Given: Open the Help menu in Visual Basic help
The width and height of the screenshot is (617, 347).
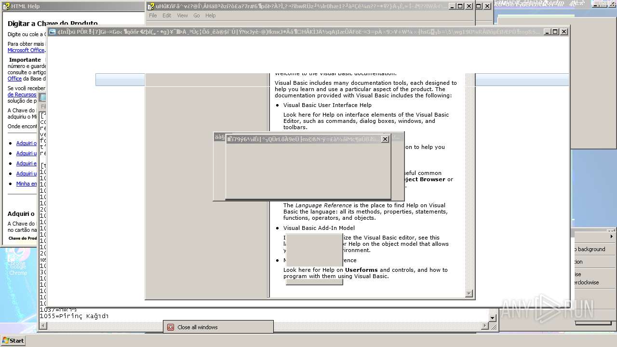Looking at the screenshot, I should (211, 15).
